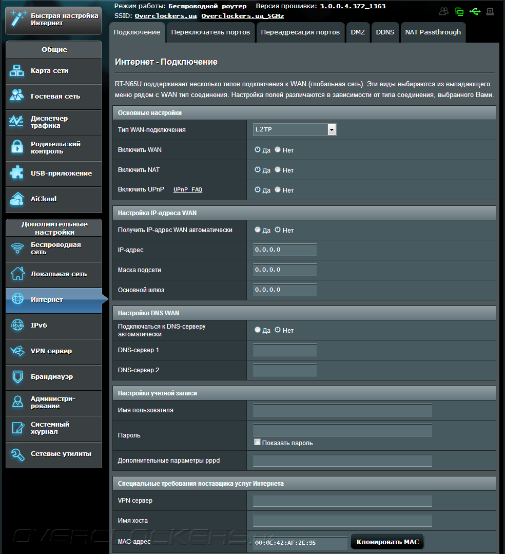Open USB application puzzle icon
Image resolution: width=505 pixels, height=554 pixels.
[x=17, y=174]
